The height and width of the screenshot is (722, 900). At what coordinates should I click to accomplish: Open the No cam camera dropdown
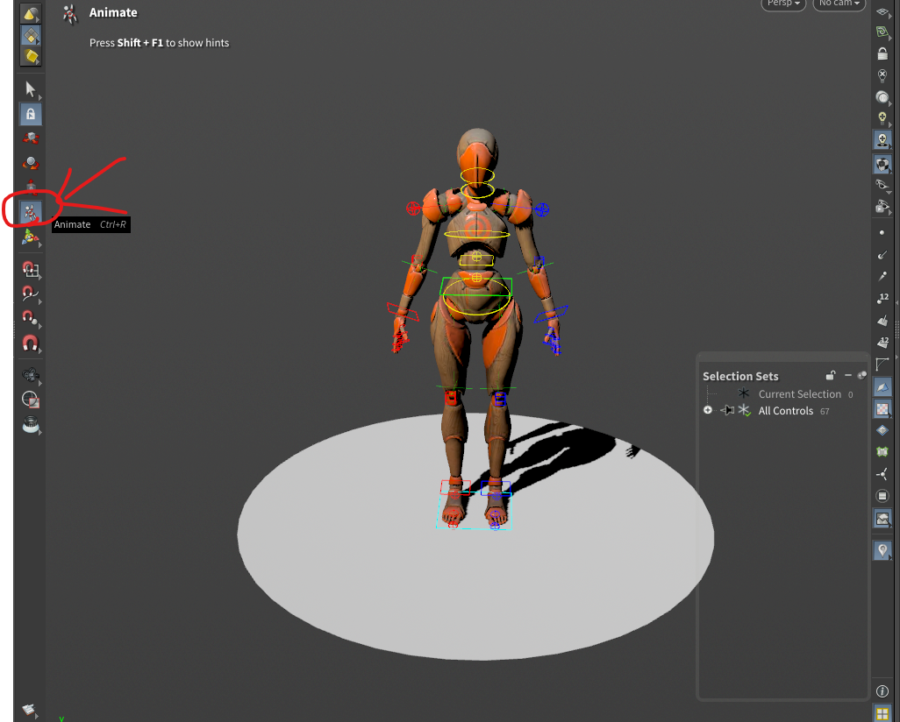pos(839,4)
